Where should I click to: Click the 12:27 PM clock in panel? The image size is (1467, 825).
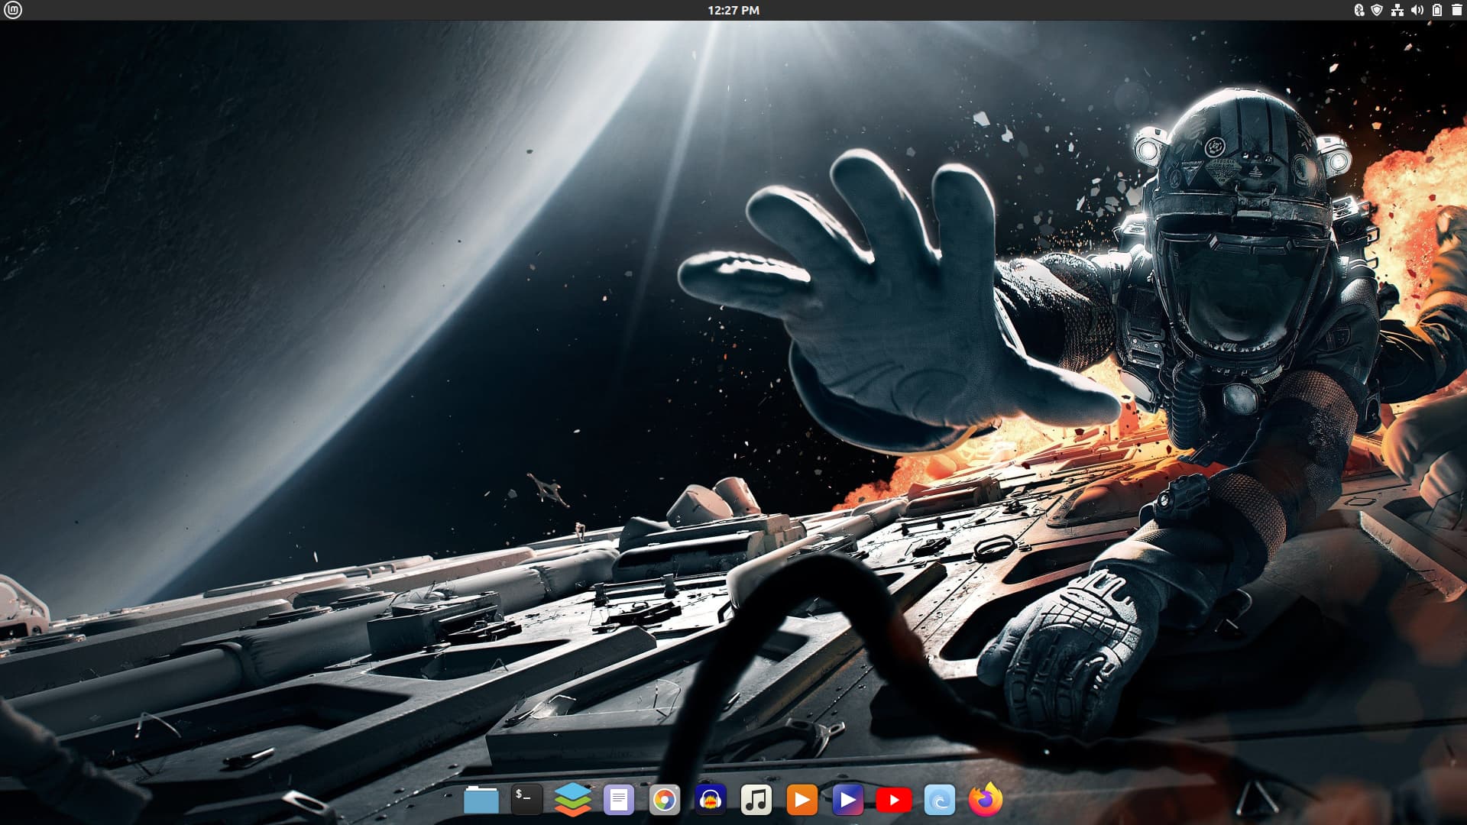click(x=733, y=10)
